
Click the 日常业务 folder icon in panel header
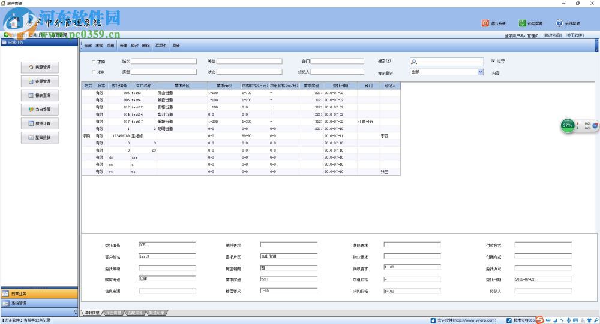tap(4, 43)
